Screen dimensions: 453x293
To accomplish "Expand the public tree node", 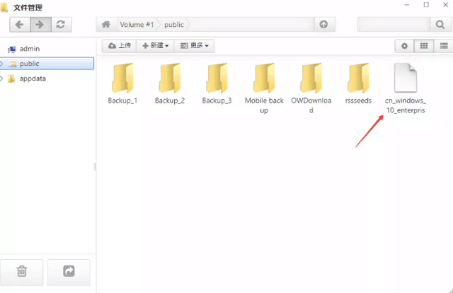I will 1,64.
